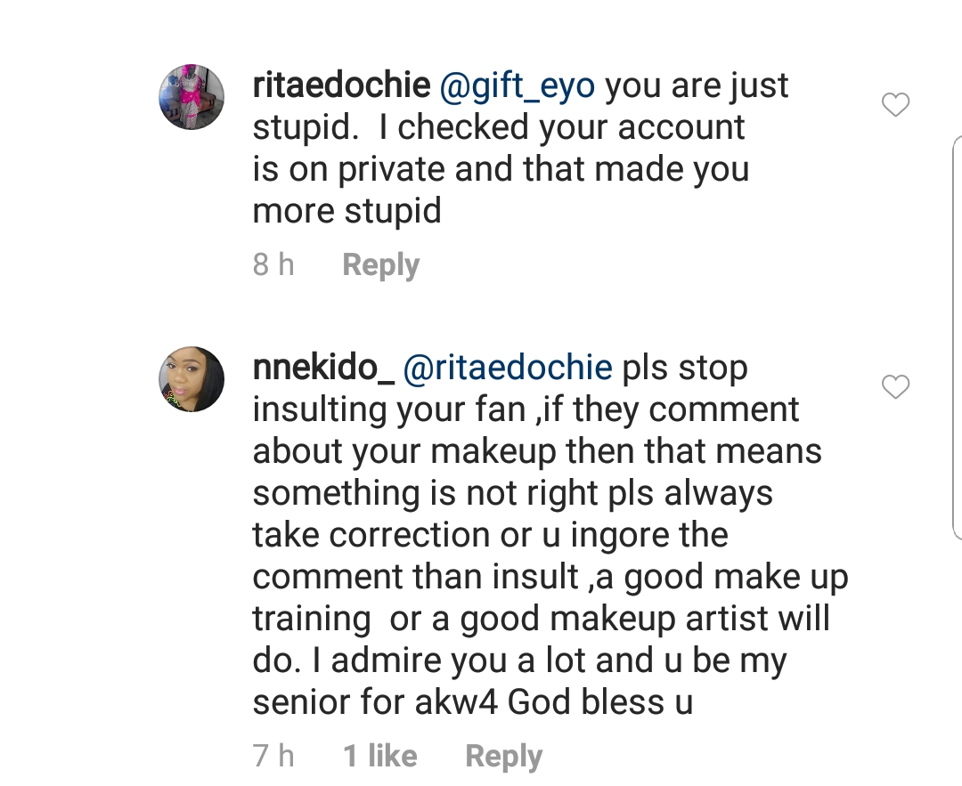Click the scrollbar on the right edge
The width and height of the screenshot is (962, 786).
(957, 338)
